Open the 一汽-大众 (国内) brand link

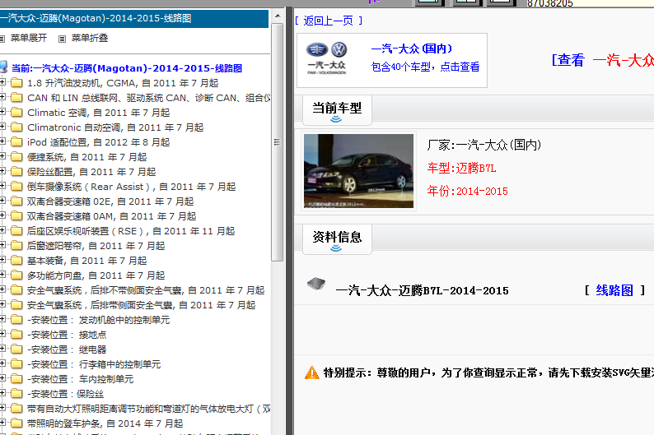click(412, 49)
